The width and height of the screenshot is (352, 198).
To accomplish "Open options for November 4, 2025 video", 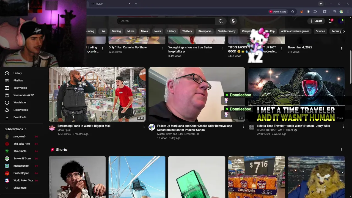I will pyautogui.click(x=342, y=49).
